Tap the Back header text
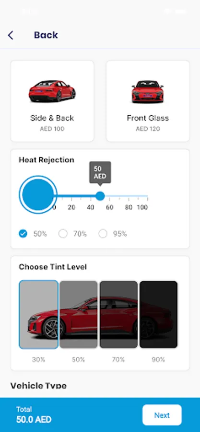 [46, 35]
